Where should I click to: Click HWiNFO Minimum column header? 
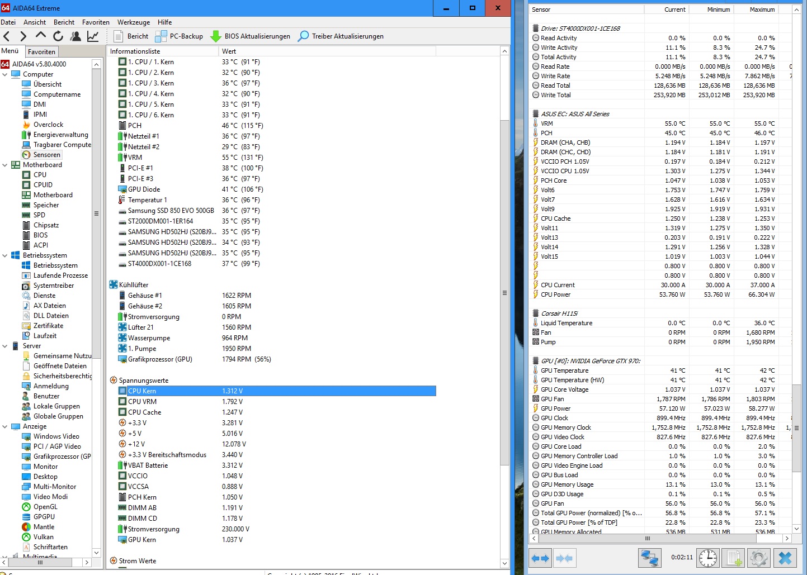click(x=711, y=9)
